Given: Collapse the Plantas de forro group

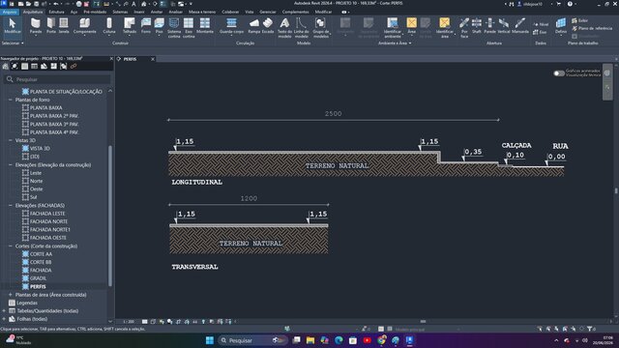Looking at the screenshot, I should pyautogui.click(x=11, y=100).
